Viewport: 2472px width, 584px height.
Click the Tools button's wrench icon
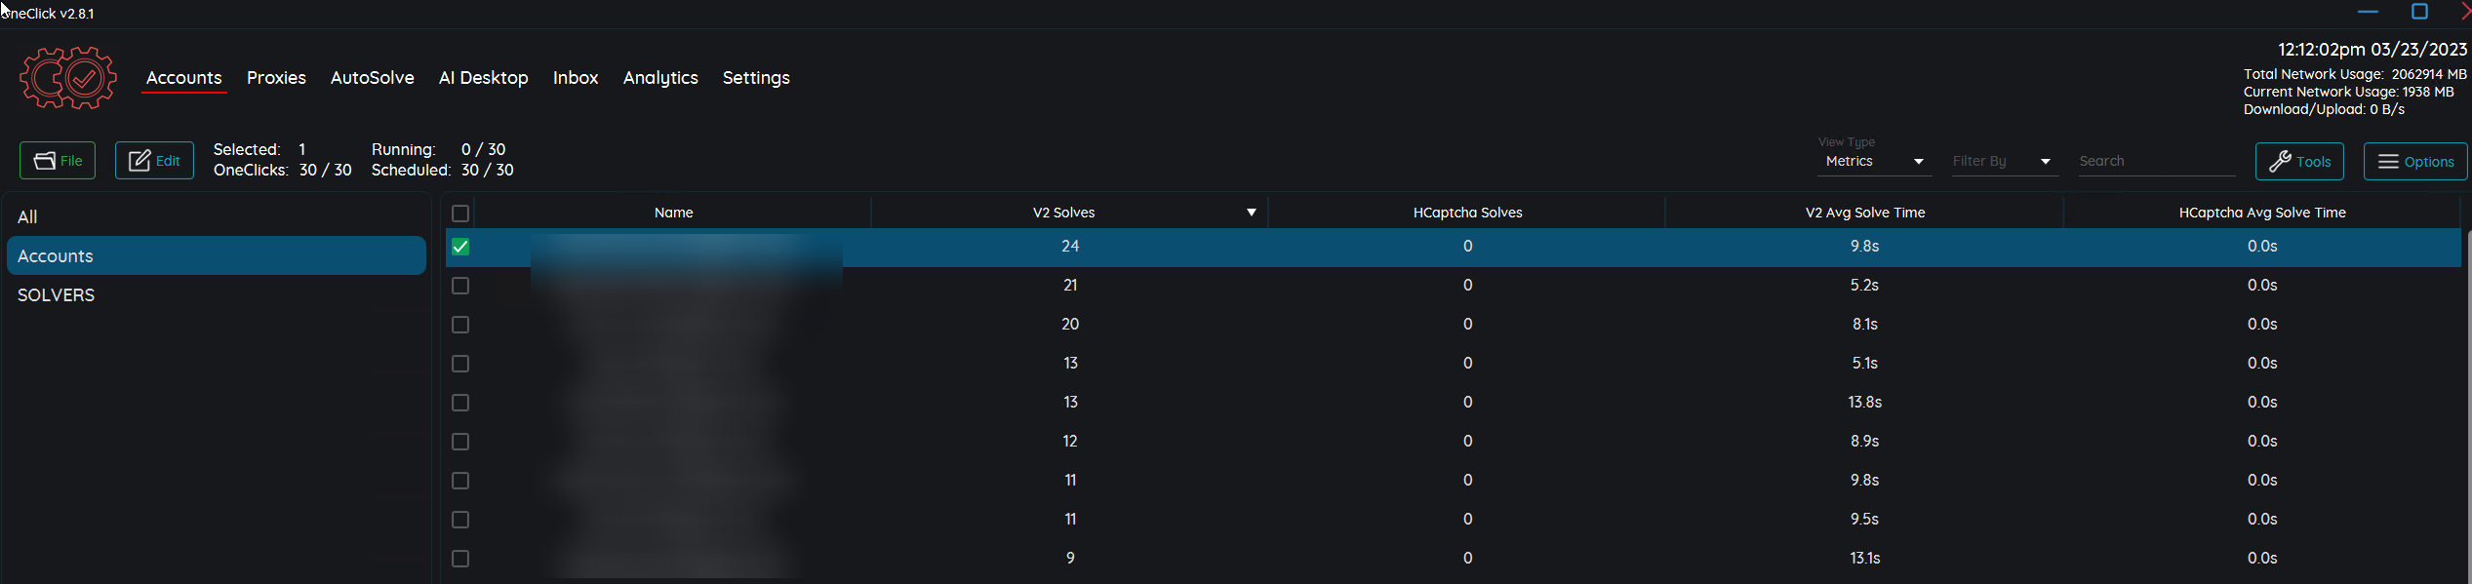[x=2279, y=162]
